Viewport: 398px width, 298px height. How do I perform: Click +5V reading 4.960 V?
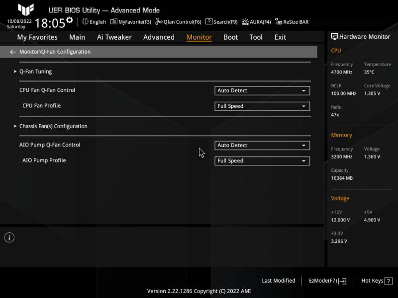pos(372,220)
